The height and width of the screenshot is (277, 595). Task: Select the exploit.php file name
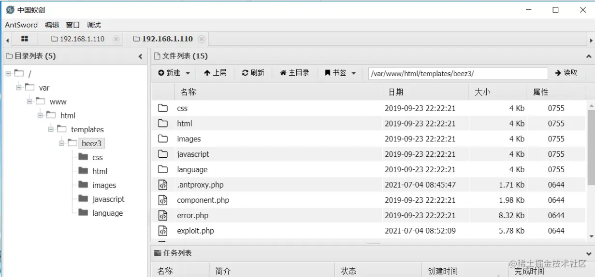tap(195, 231)
